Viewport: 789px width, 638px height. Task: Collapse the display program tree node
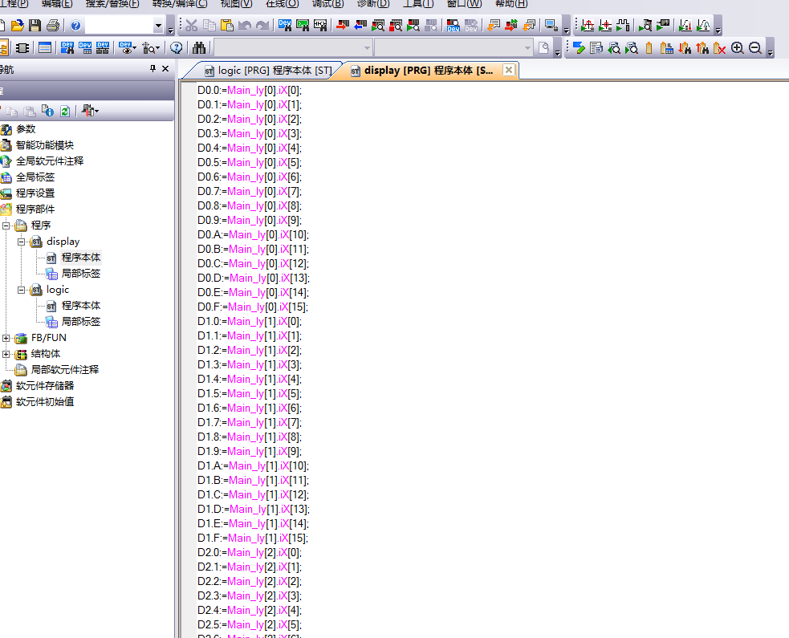click(22, 242)
